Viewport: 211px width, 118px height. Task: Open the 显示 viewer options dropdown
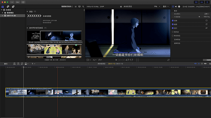tap(166, 6)
